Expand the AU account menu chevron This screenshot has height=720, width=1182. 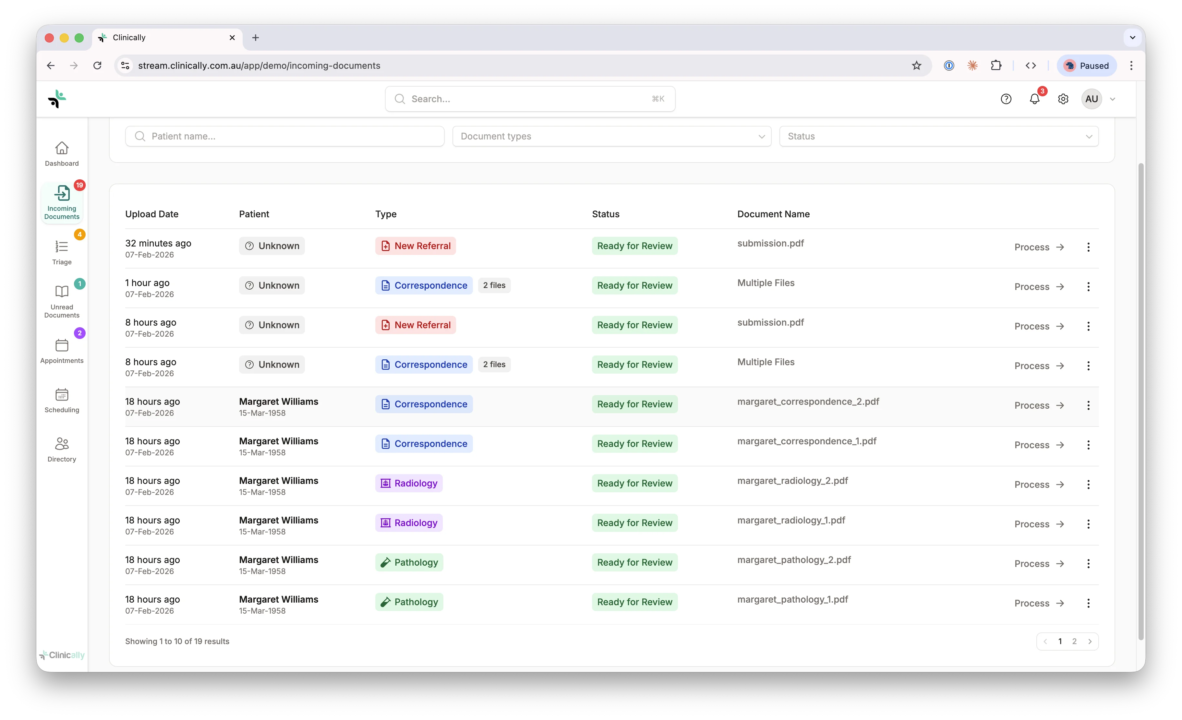pyautogui.click(x=1113, y=99)
